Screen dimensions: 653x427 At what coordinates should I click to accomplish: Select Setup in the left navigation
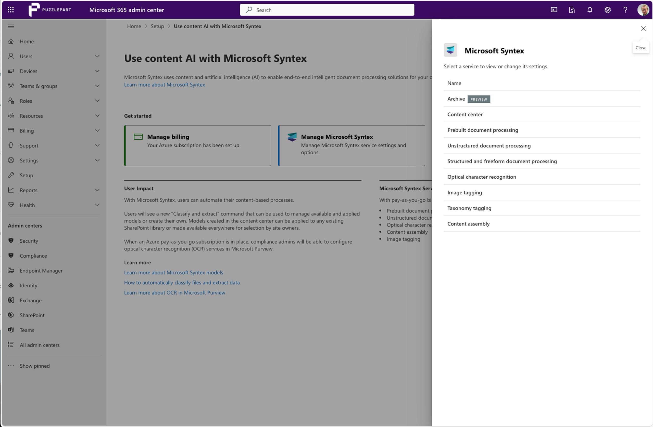click(26, 175)
